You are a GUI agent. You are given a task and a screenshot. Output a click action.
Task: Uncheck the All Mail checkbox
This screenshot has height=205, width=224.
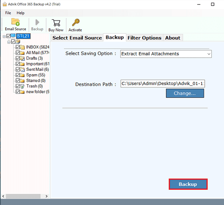tap(18, 53)
